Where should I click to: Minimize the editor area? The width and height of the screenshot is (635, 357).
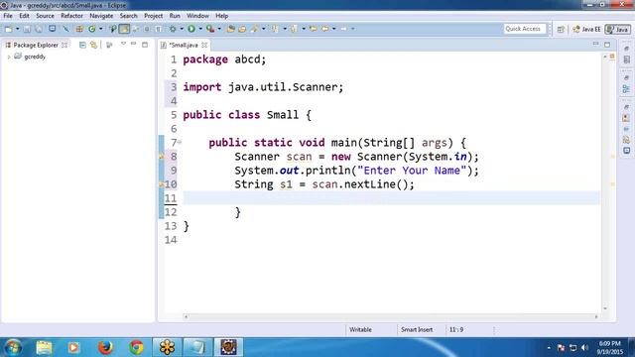[x=595, y=44]
